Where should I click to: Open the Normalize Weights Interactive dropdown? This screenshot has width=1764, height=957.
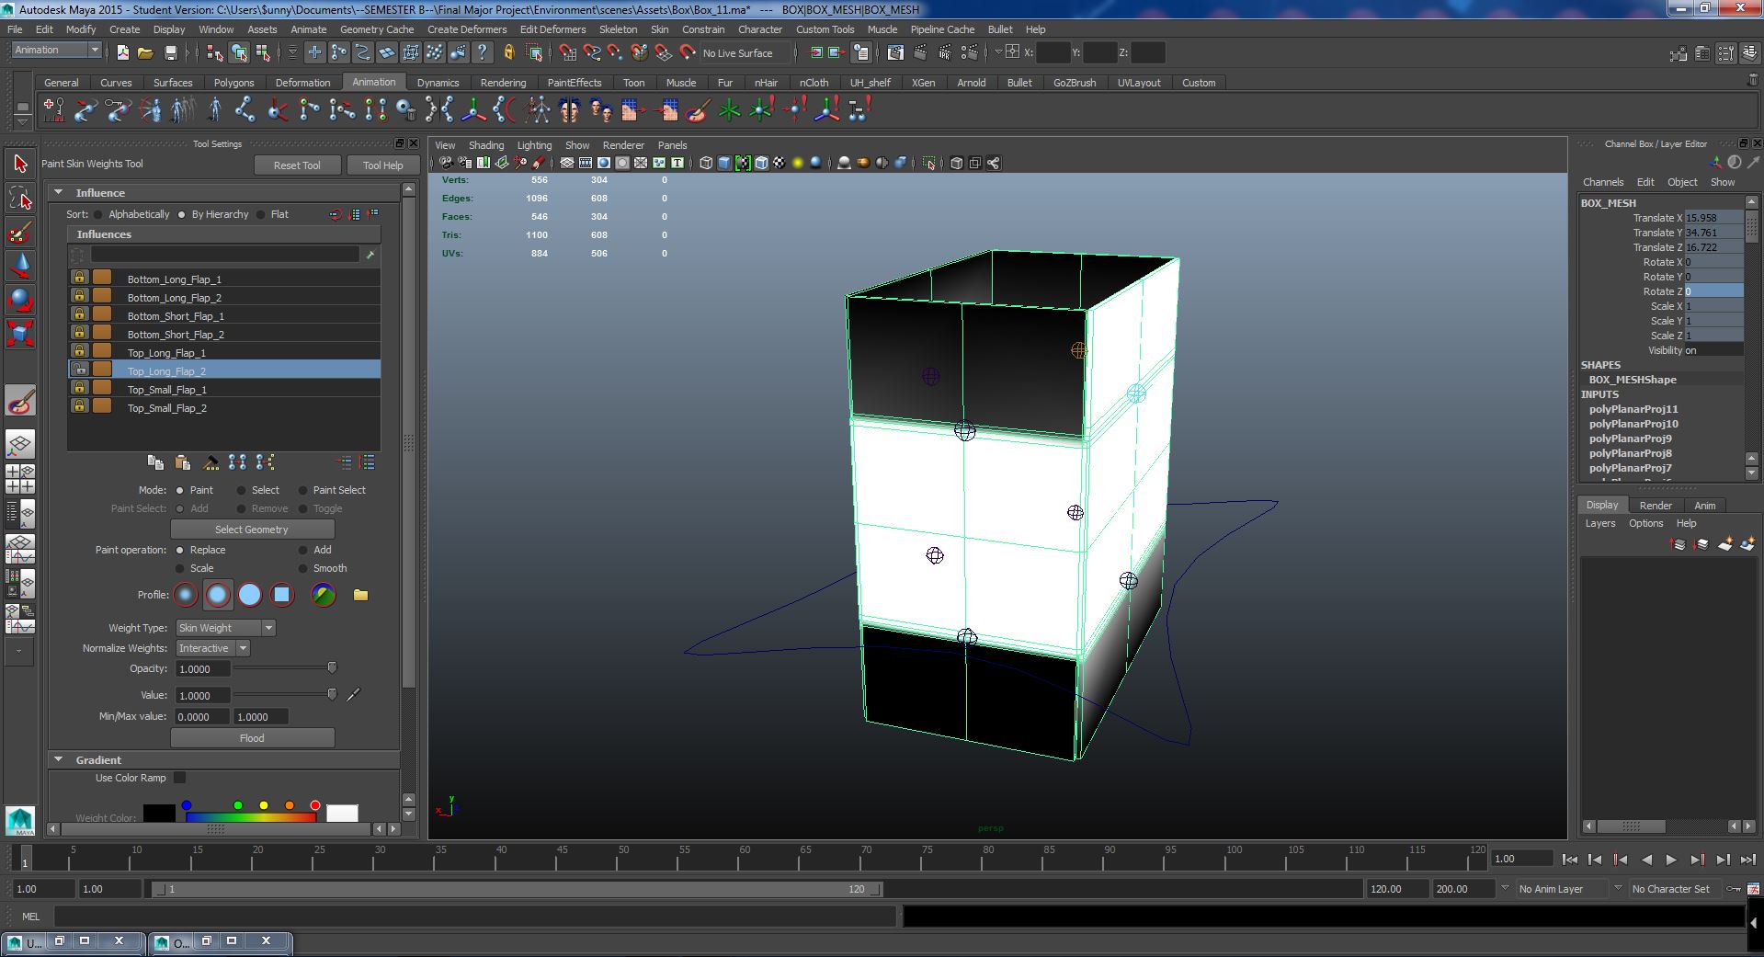pos(212,648)
